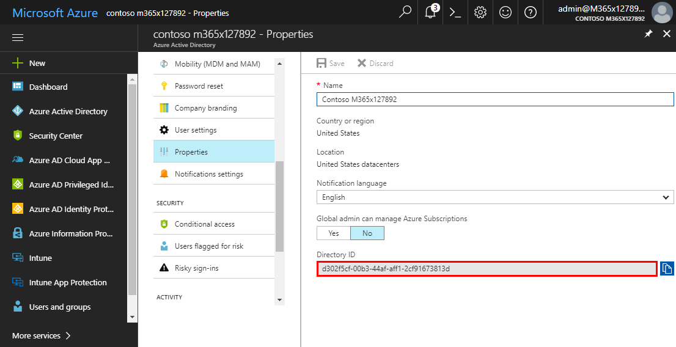Open the help question mark icon
Screen dimensions: 676x347
click(531, 12)
